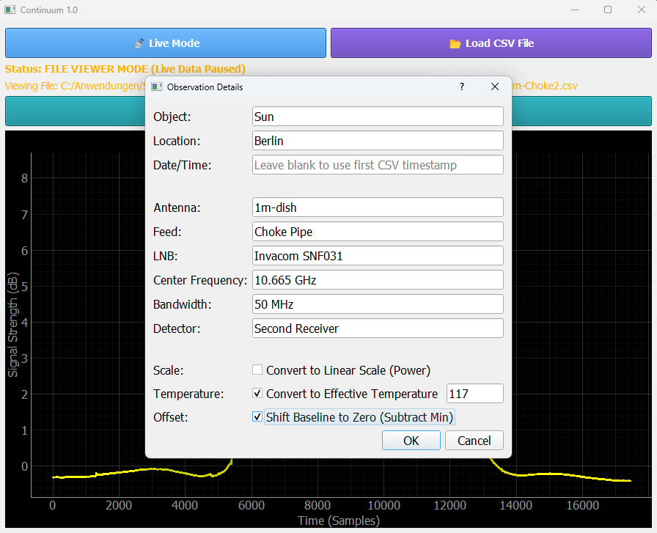This screenshot has width=657, height=533.
Task: Toggle Shift Baseline to Zero checkbox
Action: pos(257,417)
